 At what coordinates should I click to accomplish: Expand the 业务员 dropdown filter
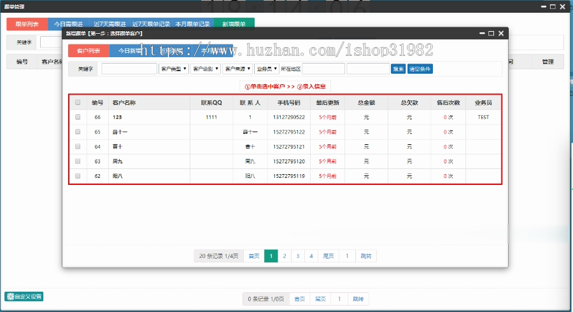pyautogui.click(x=267, y=69)
